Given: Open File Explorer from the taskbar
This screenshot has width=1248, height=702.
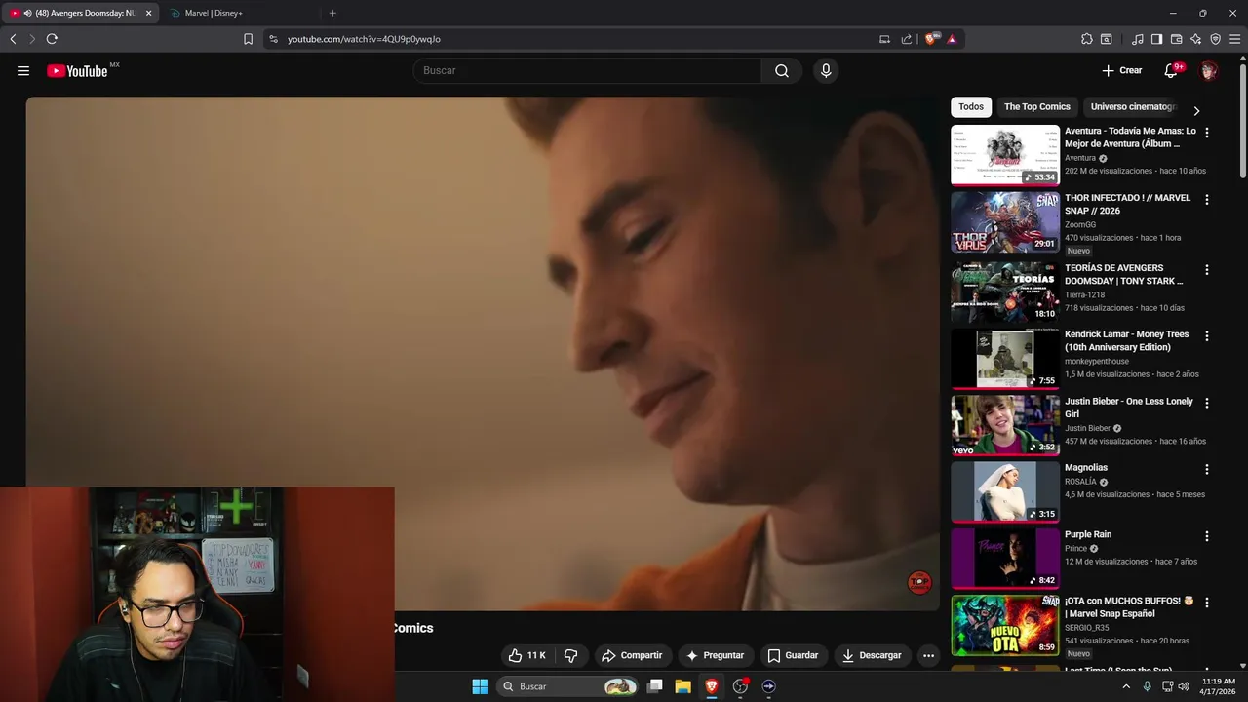Looking at the screenshot, I should (x=682, y=686).
